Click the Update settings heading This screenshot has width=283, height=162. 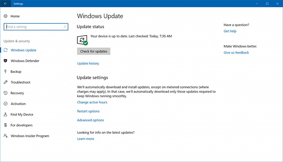point(92,77)
